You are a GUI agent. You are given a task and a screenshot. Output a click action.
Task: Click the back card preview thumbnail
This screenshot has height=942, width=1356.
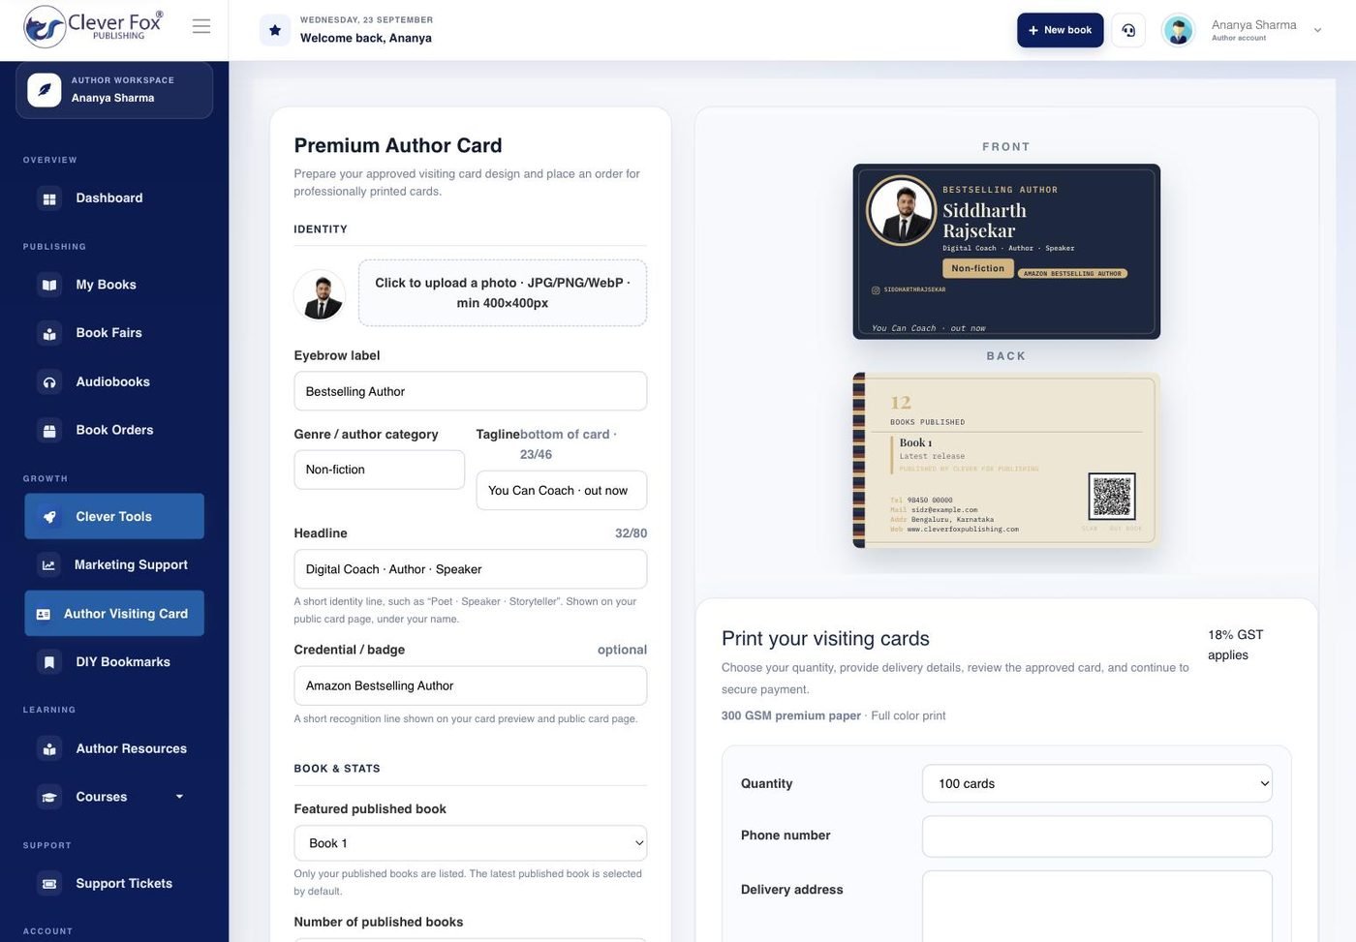coord(1006,461)
